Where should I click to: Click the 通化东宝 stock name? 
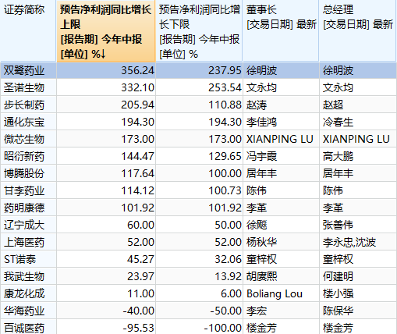[24, 122]
